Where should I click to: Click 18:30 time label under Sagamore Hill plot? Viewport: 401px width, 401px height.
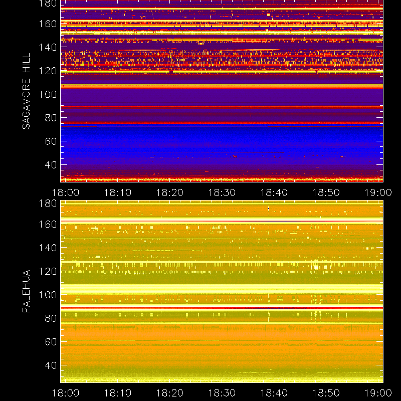point(222,192)
